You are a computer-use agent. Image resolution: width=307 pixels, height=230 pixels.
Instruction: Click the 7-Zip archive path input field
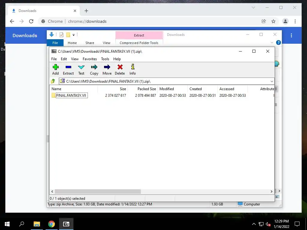[x=167, y=81]
